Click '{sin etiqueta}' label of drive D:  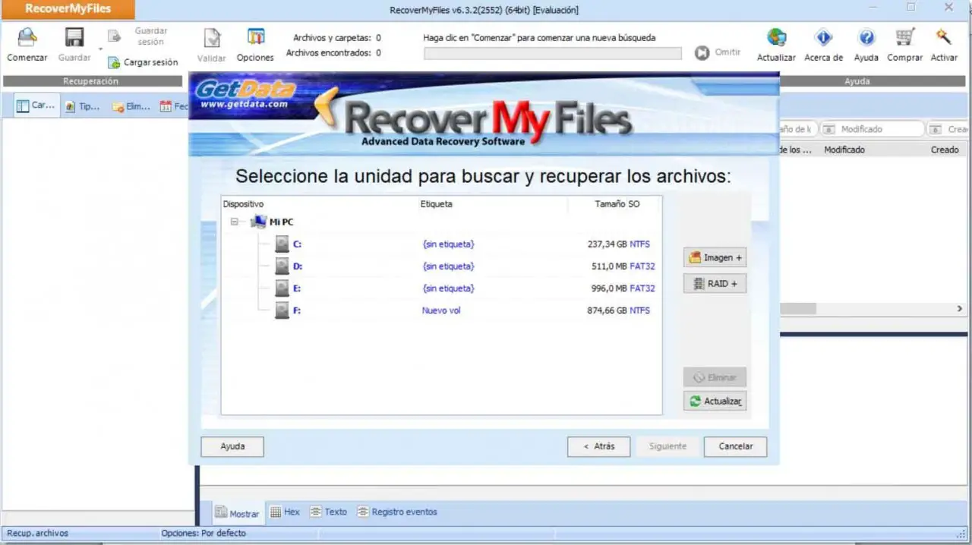[x=448, y=266]
